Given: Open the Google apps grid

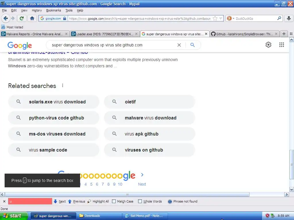Looking at the screenshot, I should (281, 45).
